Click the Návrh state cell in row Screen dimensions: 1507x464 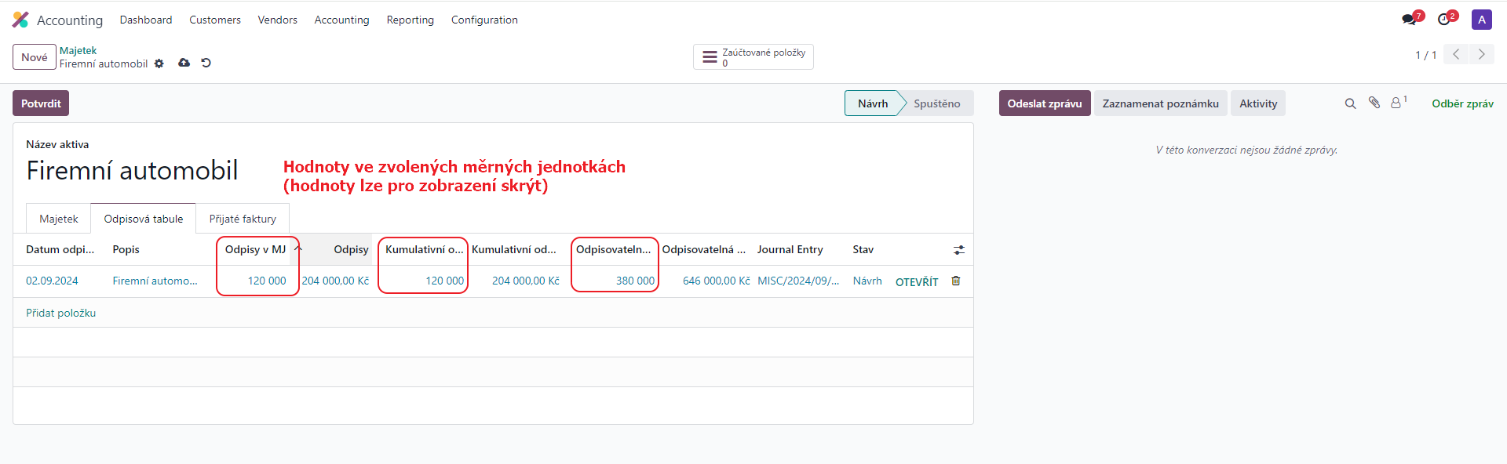click(x=867, y=281)
